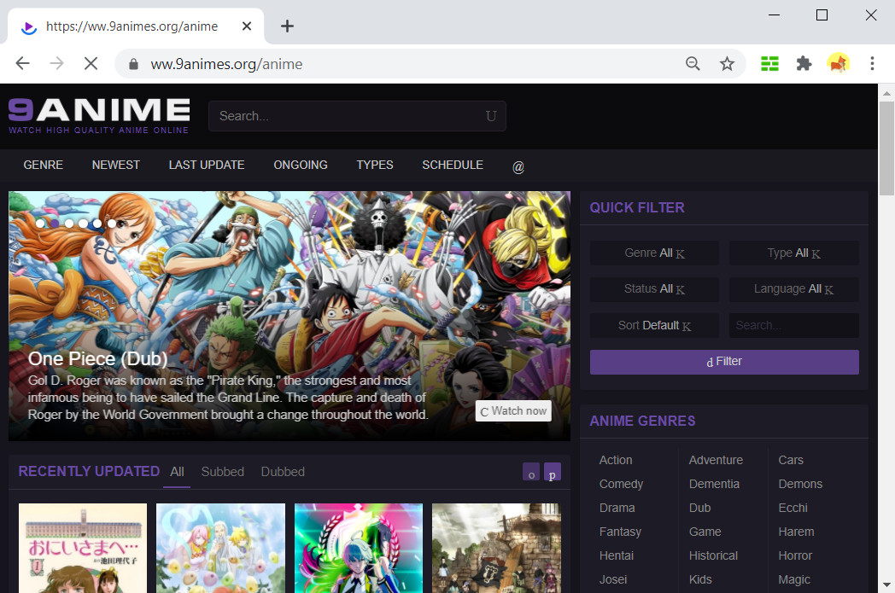
Task: Open the SCHEDULE menu item
Action: [x=453, y=165]
